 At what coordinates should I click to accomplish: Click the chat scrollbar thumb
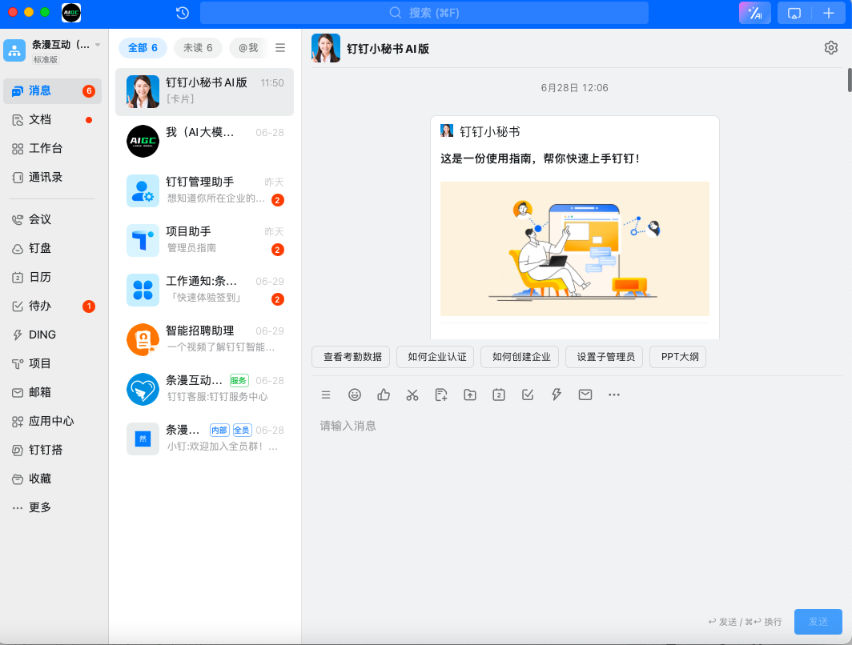[850, 80]
